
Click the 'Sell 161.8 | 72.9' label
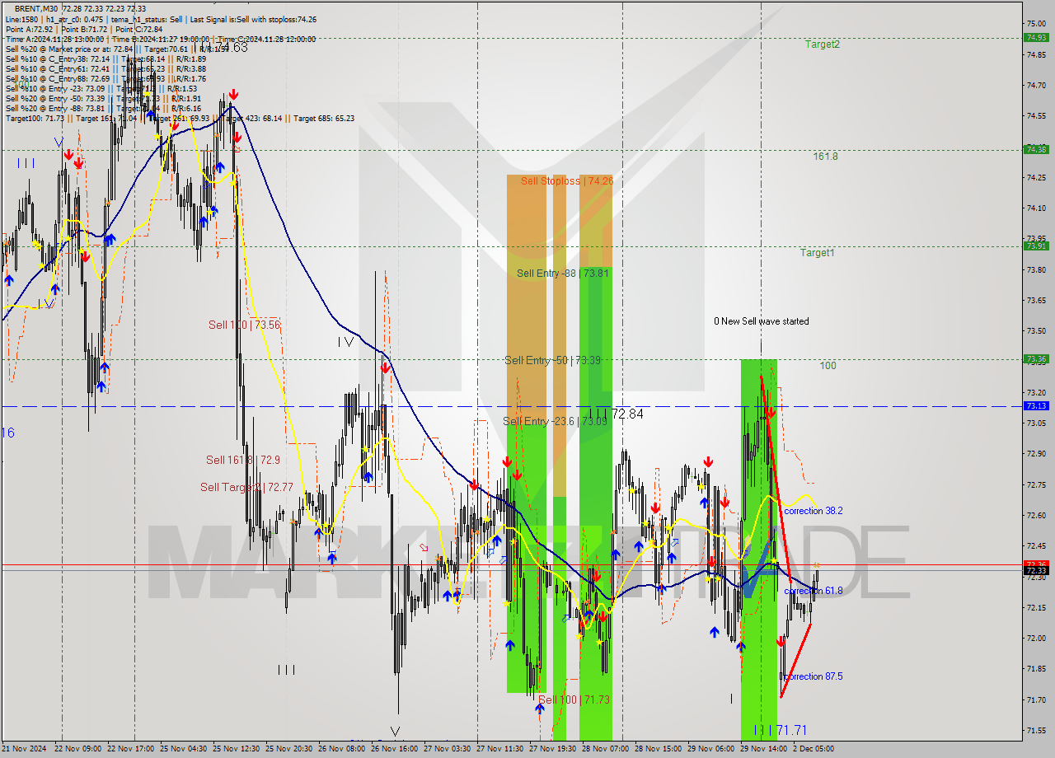(x=243, y=460)
